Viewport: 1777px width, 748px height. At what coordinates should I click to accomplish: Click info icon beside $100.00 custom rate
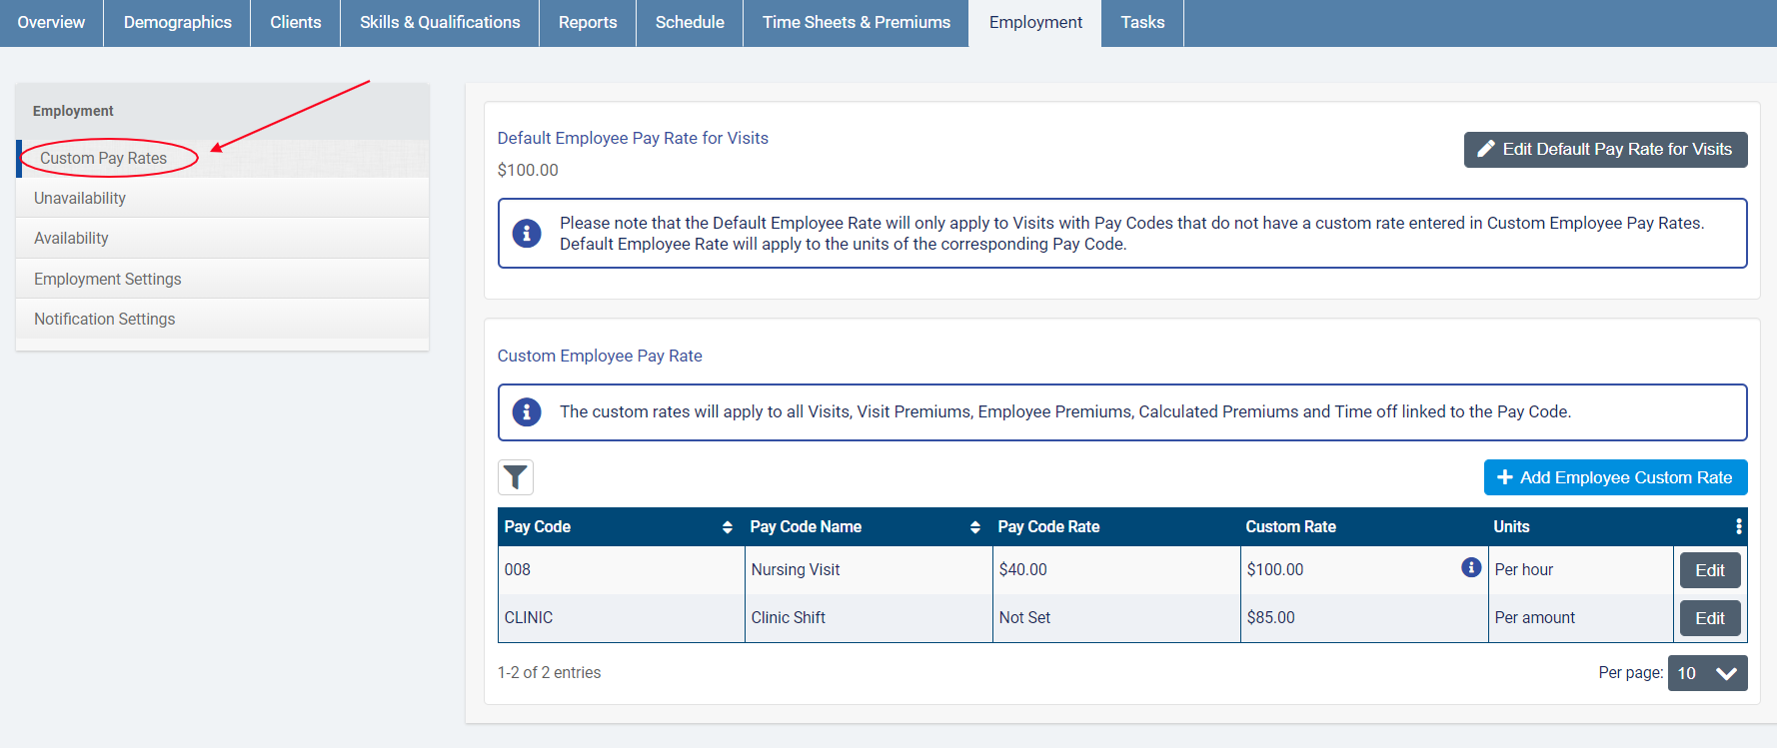(1470, 567)
